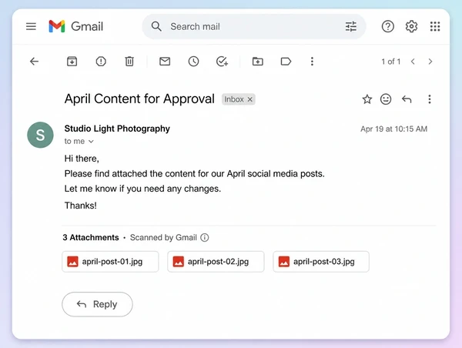Go to the newer message arrow

(413, 62)
